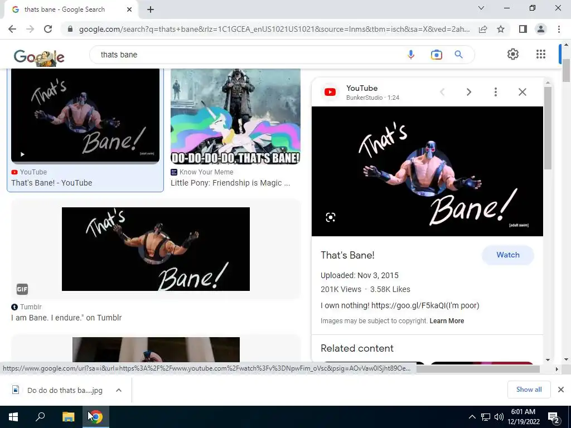Open That's Bane! - YouTube result title
This screenshot has height=428, width=571.
52,183
